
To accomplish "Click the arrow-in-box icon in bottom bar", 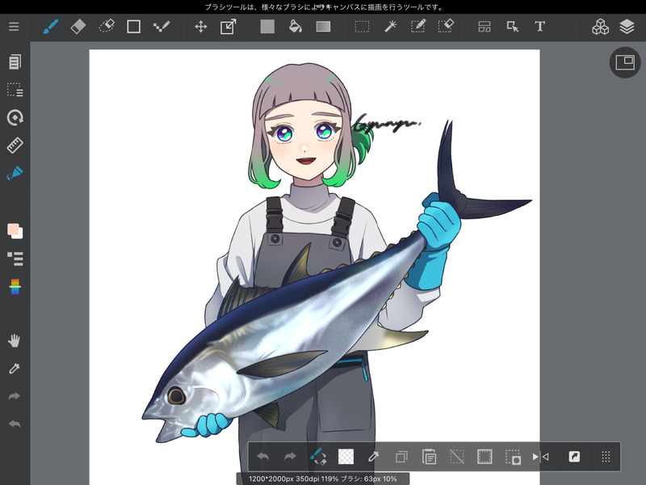I will pyautogui.click(x=574, y=457).
